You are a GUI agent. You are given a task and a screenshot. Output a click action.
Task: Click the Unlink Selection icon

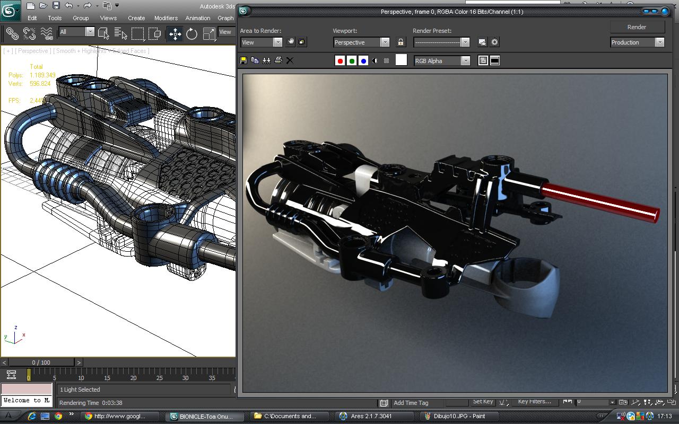pos(30,33)
